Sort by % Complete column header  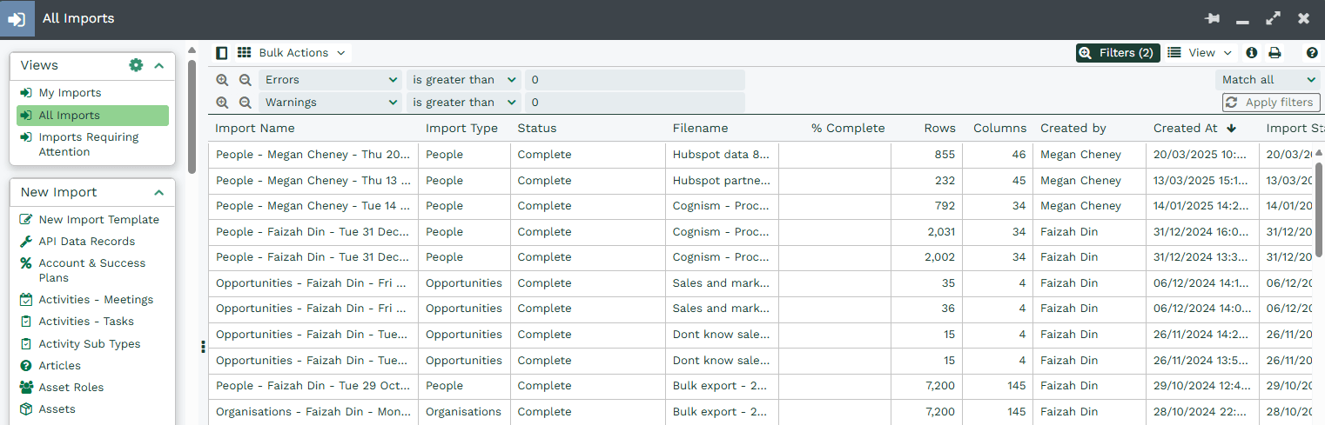(x=848, y=129)
